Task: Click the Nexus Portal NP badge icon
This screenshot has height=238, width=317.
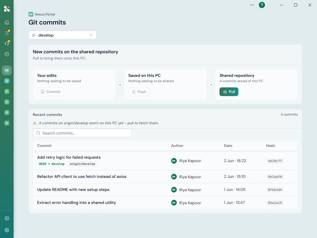Action: pos(31,14)
